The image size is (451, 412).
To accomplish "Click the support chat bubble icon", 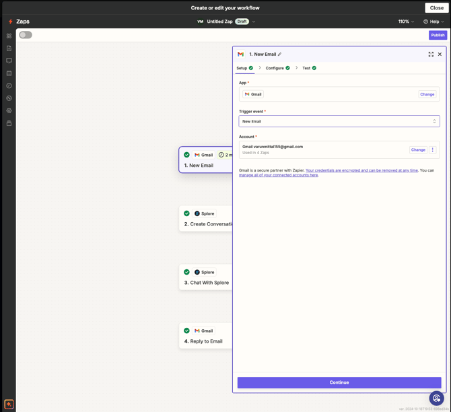I will point(437,398).
